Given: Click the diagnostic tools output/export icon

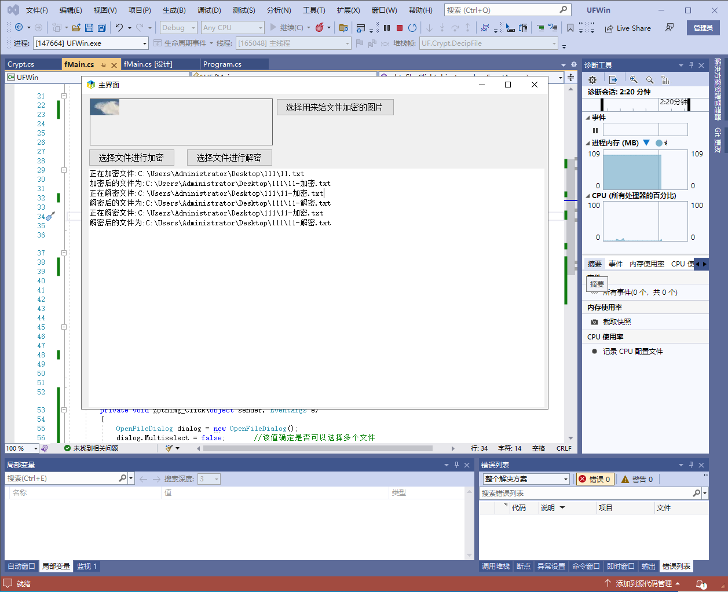Looking at the screenshot, I should click(613, 80).
